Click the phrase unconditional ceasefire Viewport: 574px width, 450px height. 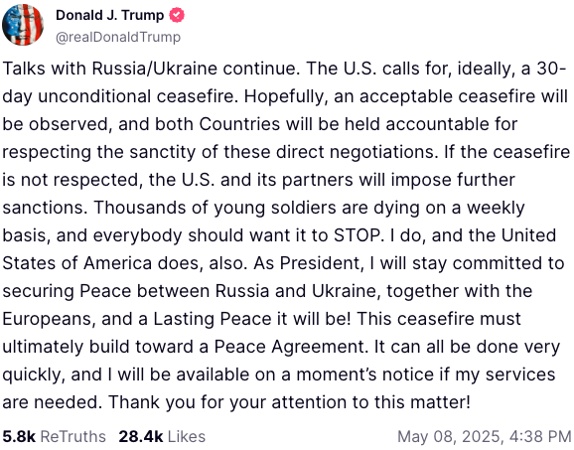point(136,96)
